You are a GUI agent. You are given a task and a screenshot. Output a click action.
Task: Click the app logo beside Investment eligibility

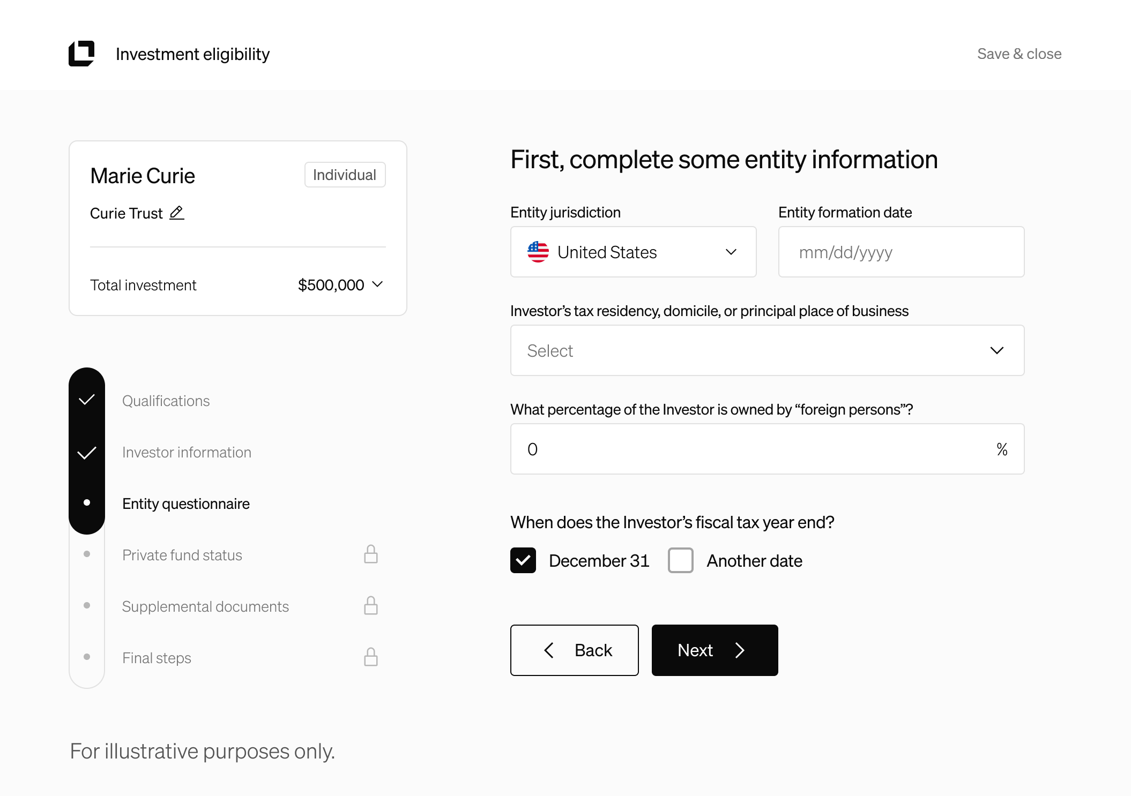(81, 54)
